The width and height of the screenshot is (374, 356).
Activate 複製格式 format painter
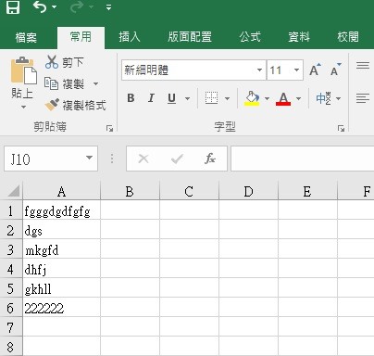(76, 106)
